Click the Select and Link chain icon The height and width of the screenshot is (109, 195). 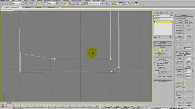[3, 4]
